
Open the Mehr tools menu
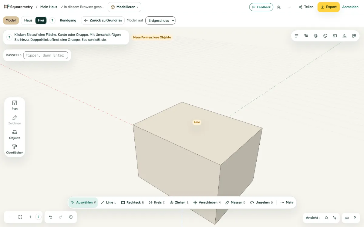(x=287, y=202)
